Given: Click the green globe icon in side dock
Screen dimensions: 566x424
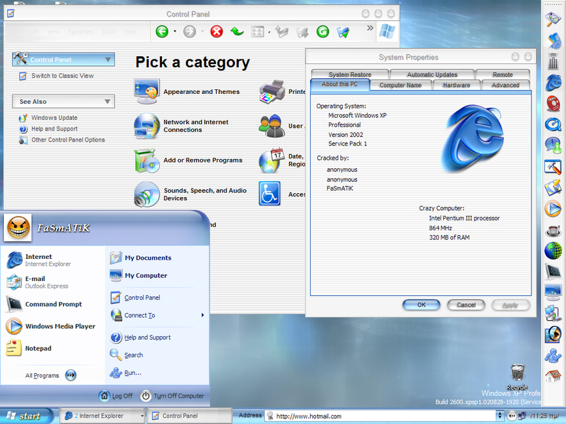Looking at the screenshot, I should (x=553, y=251).
